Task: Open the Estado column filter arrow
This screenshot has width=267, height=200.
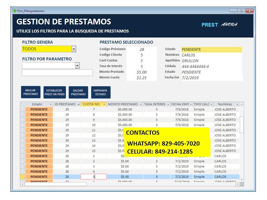Action: 51,104
